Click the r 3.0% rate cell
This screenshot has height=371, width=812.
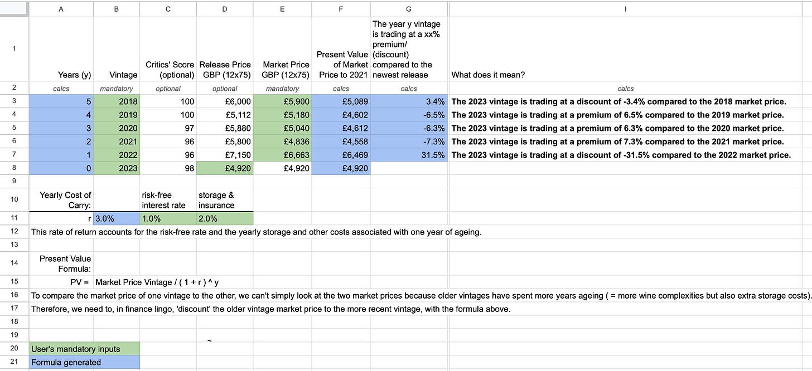pyautogui.click(x=117, y=218)
